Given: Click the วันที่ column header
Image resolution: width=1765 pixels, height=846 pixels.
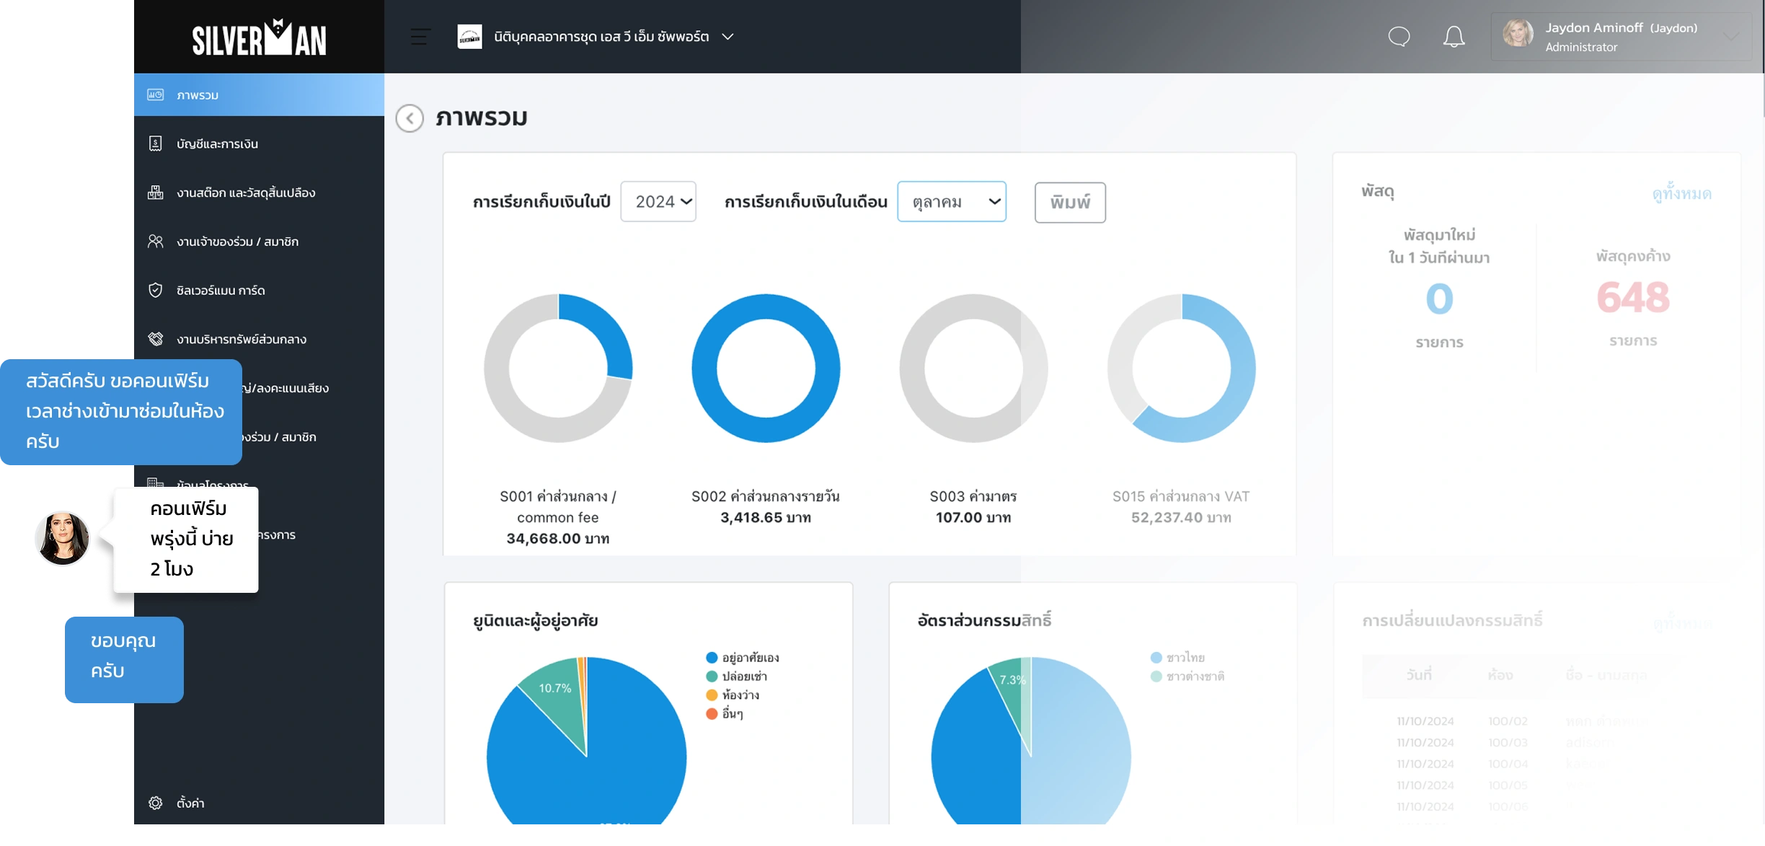Looking at the screenshot, I should [x=1419, y=675].
